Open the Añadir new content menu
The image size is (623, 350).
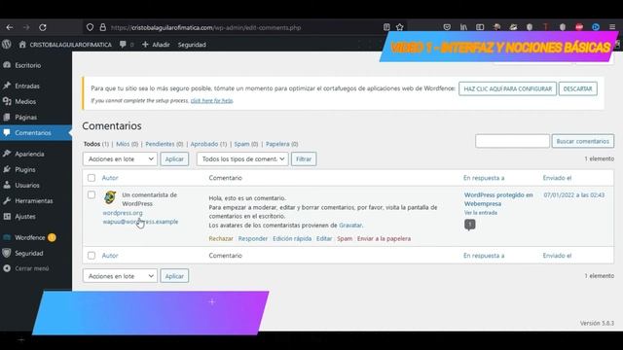pos(156,45)
